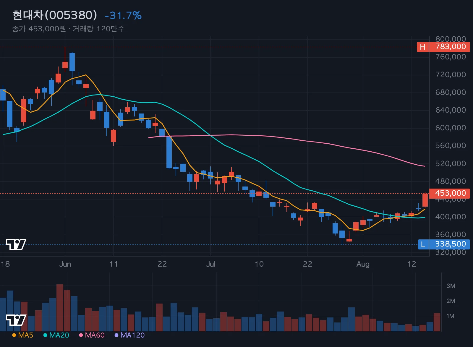The image size is (473, 347).
Task: Click the 480,000 price axis label
Action: pos(451,181)
